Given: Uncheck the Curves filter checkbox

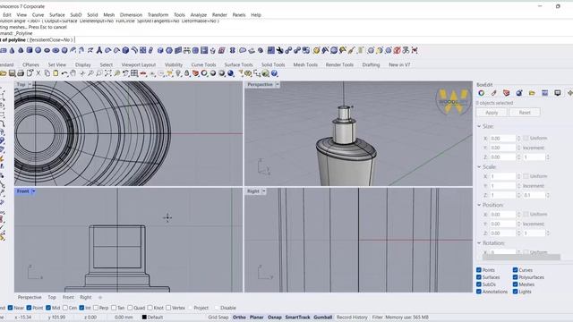Looking at the screenshot, I should click(516, 270).
